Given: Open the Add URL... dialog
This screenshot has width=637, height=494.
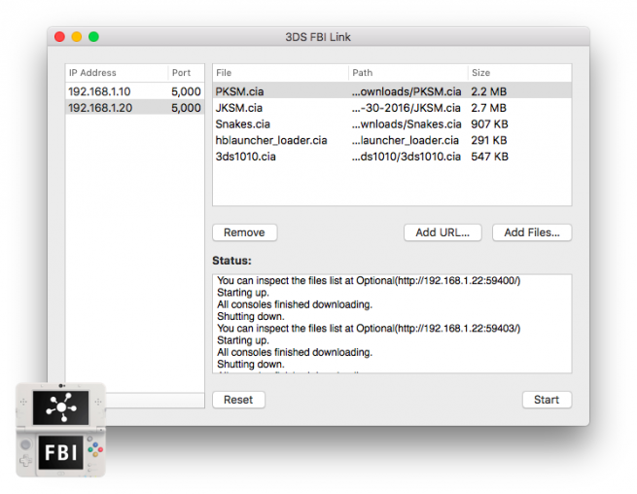Looking at the screenshot, I should (442, 232).
